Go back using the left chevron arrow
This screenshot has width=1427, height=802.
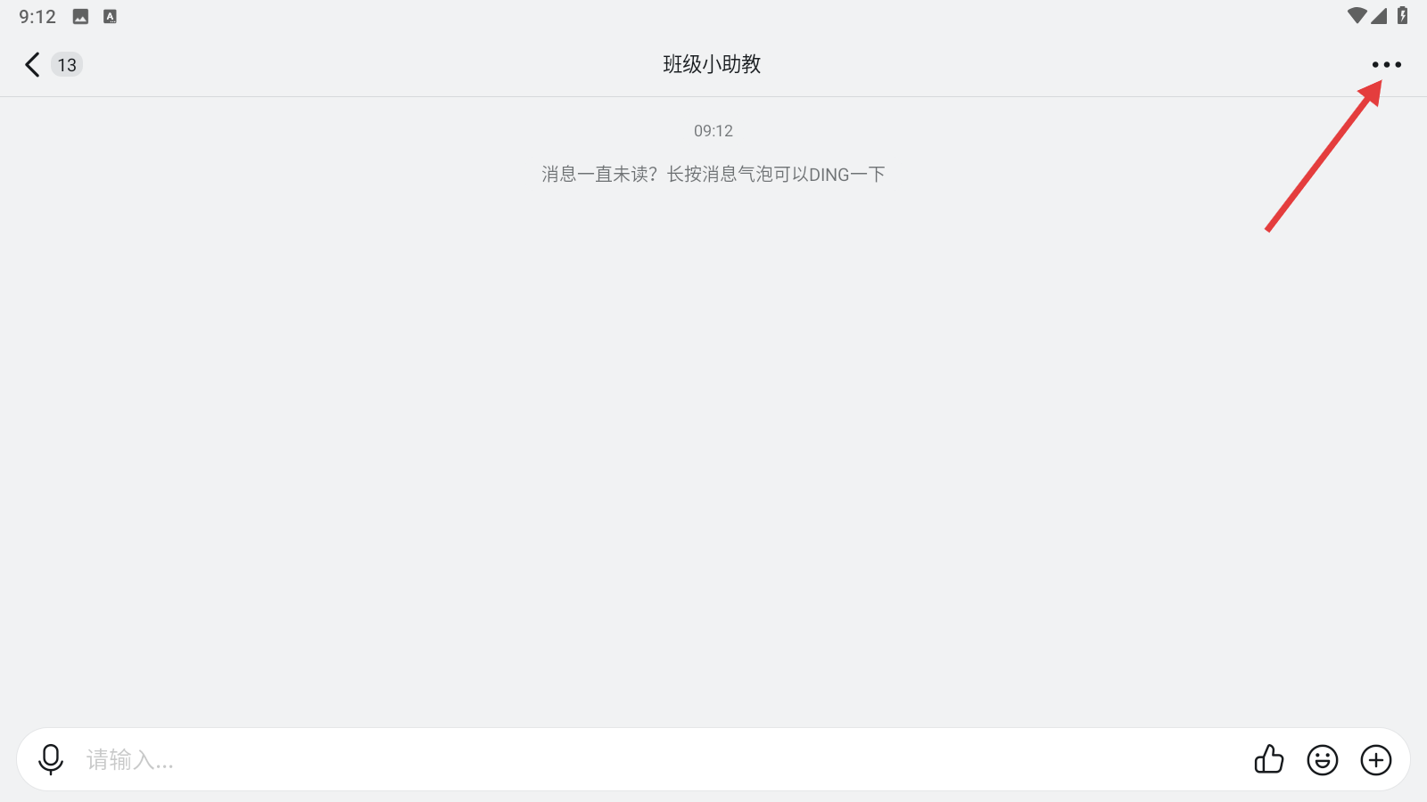[32, 64]
